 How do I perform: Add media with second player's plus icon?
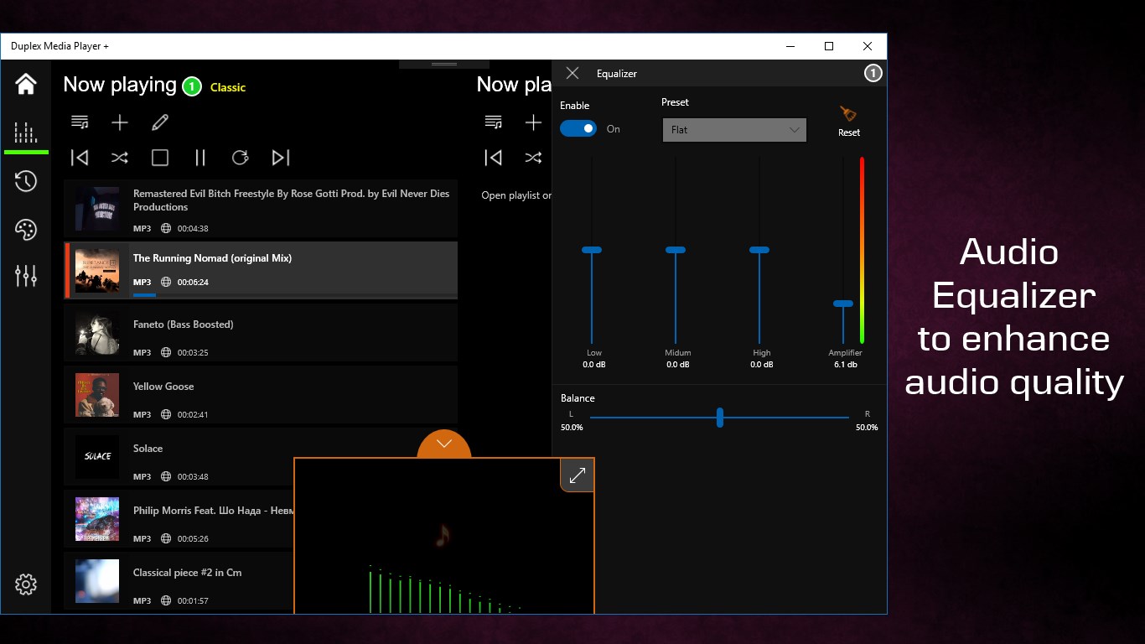coord(533,122)
